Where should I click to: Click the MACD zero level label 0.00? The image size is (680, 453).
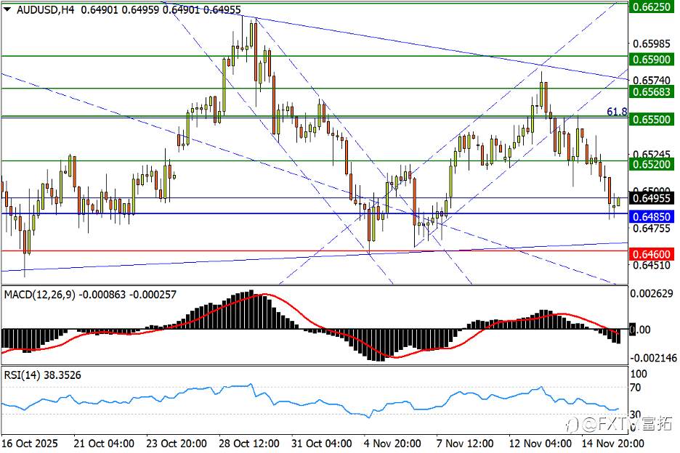[640, 330]
